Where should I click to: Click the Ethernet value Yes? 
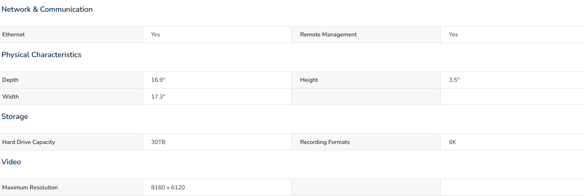coord(155,34)
